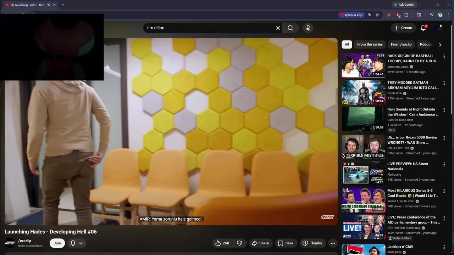Open video titled THEY MODDED BATMAN ARKHAM ASYLUM
Image resolution: width=454 pixels, height=255 pixels.
pos(413,85)
